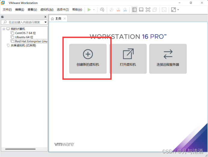Maximize the VMware Workstation window
The width and height of the screenshot is (208, 157).
pos(191,3)
